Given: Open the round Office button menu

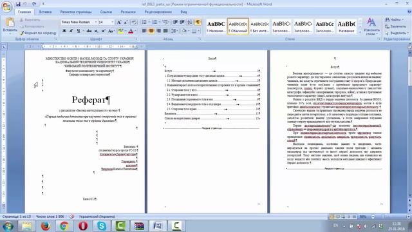Looking at the screenshot, I should tap(7, 6).
